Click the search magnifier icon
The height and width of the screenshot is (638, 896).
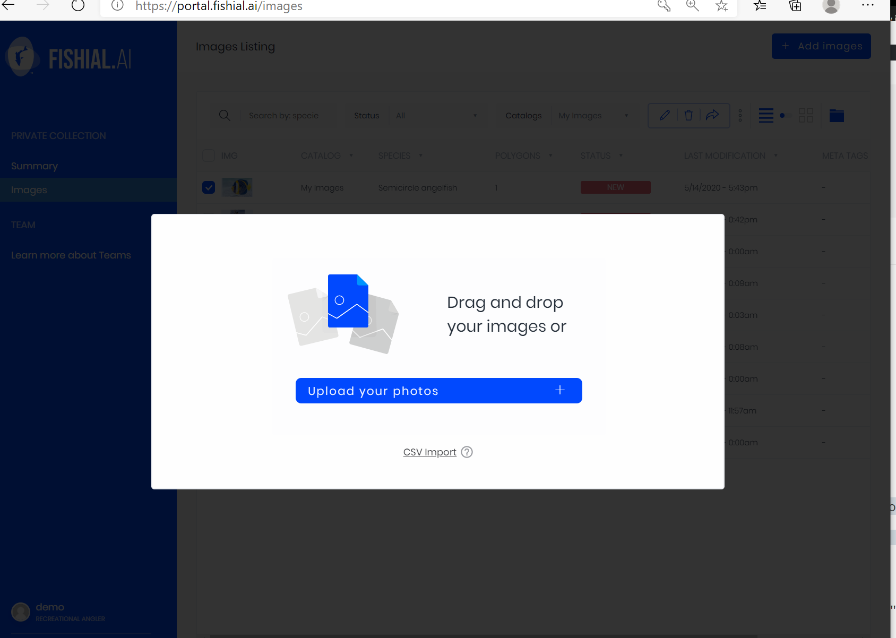pyautogui.click(x=225, y=115)
